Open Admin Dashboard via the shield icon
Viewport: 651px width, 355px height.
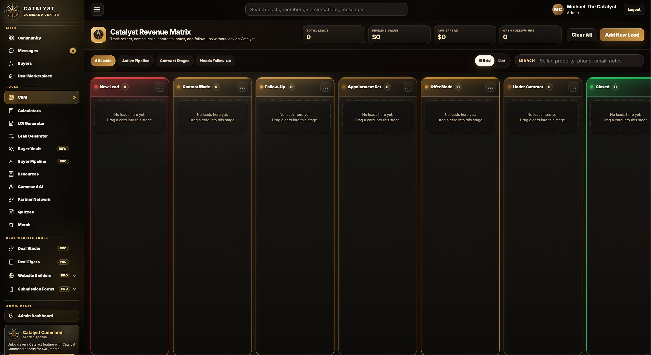tap(11, 316)
